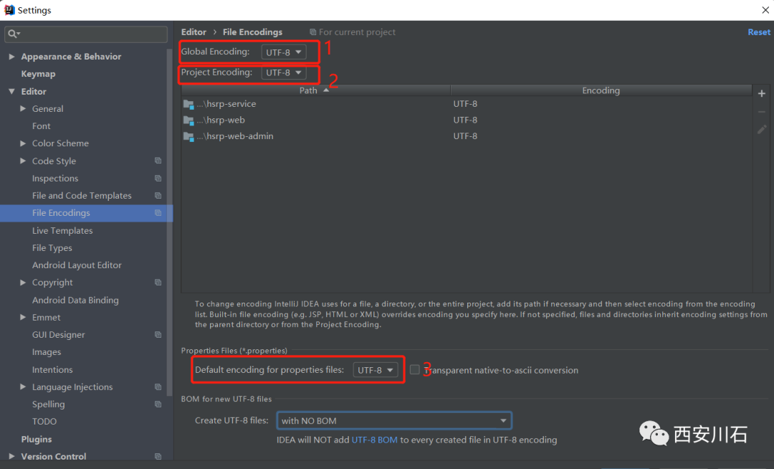
Task: Click the hsrp-web folder icon
Action: click(188, 120)
